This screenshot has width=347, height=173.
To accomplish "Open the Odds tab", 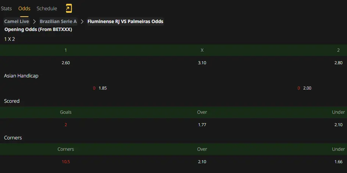I will point(24,8).
